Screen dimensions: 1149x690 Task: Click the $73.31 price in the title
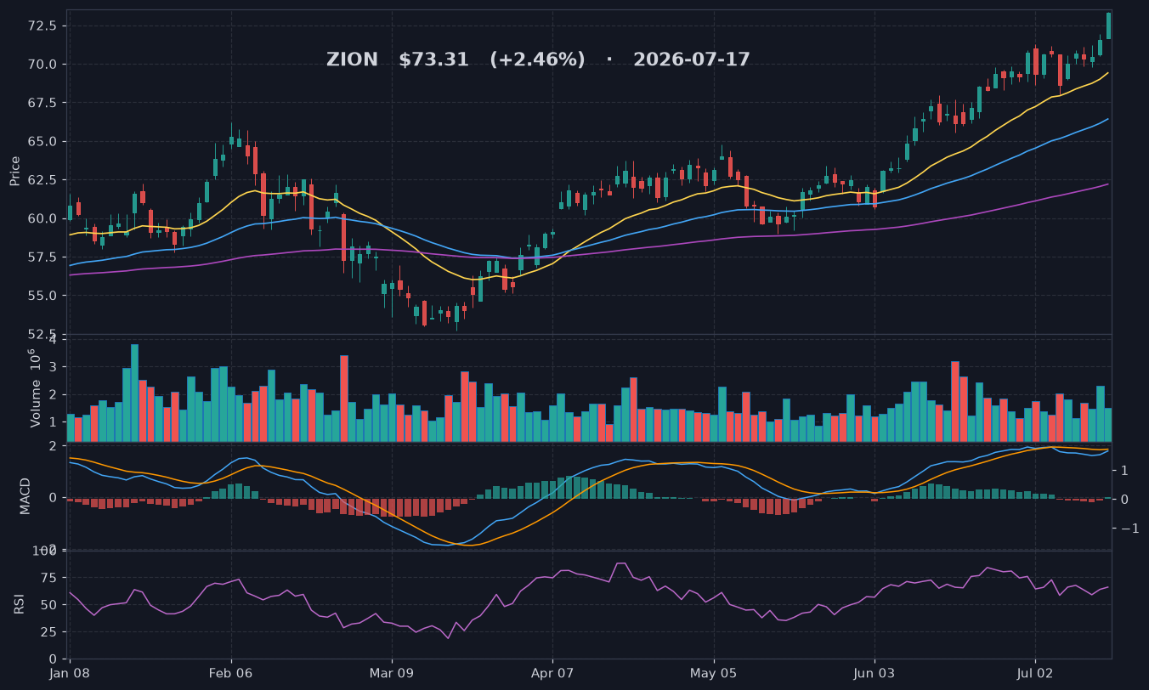(433, 60)
